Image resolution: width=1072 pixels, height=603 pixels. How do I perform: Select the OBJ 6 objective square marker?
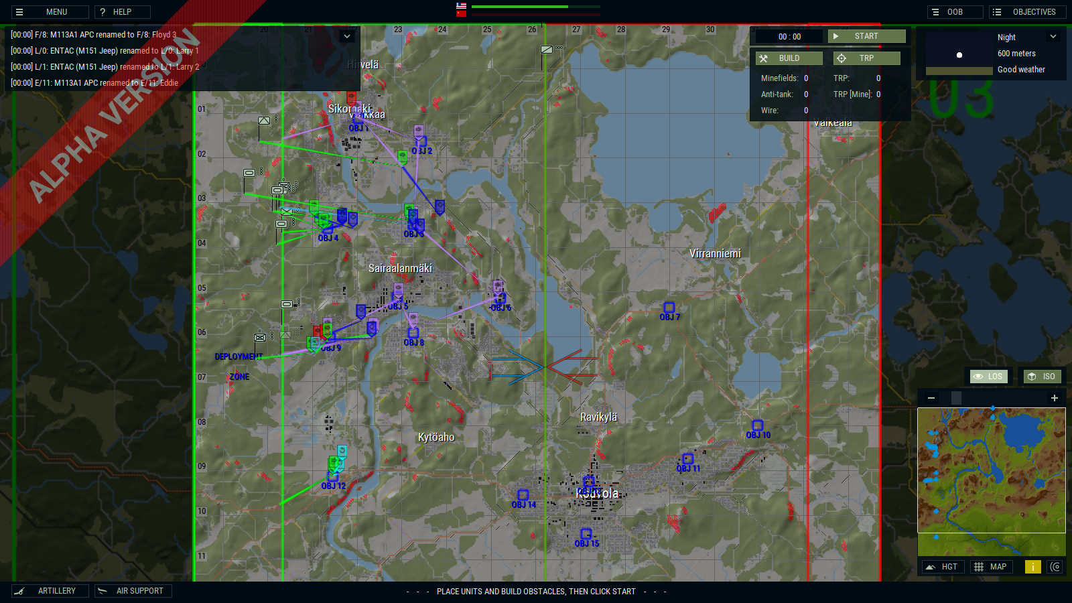pos(500,298)
